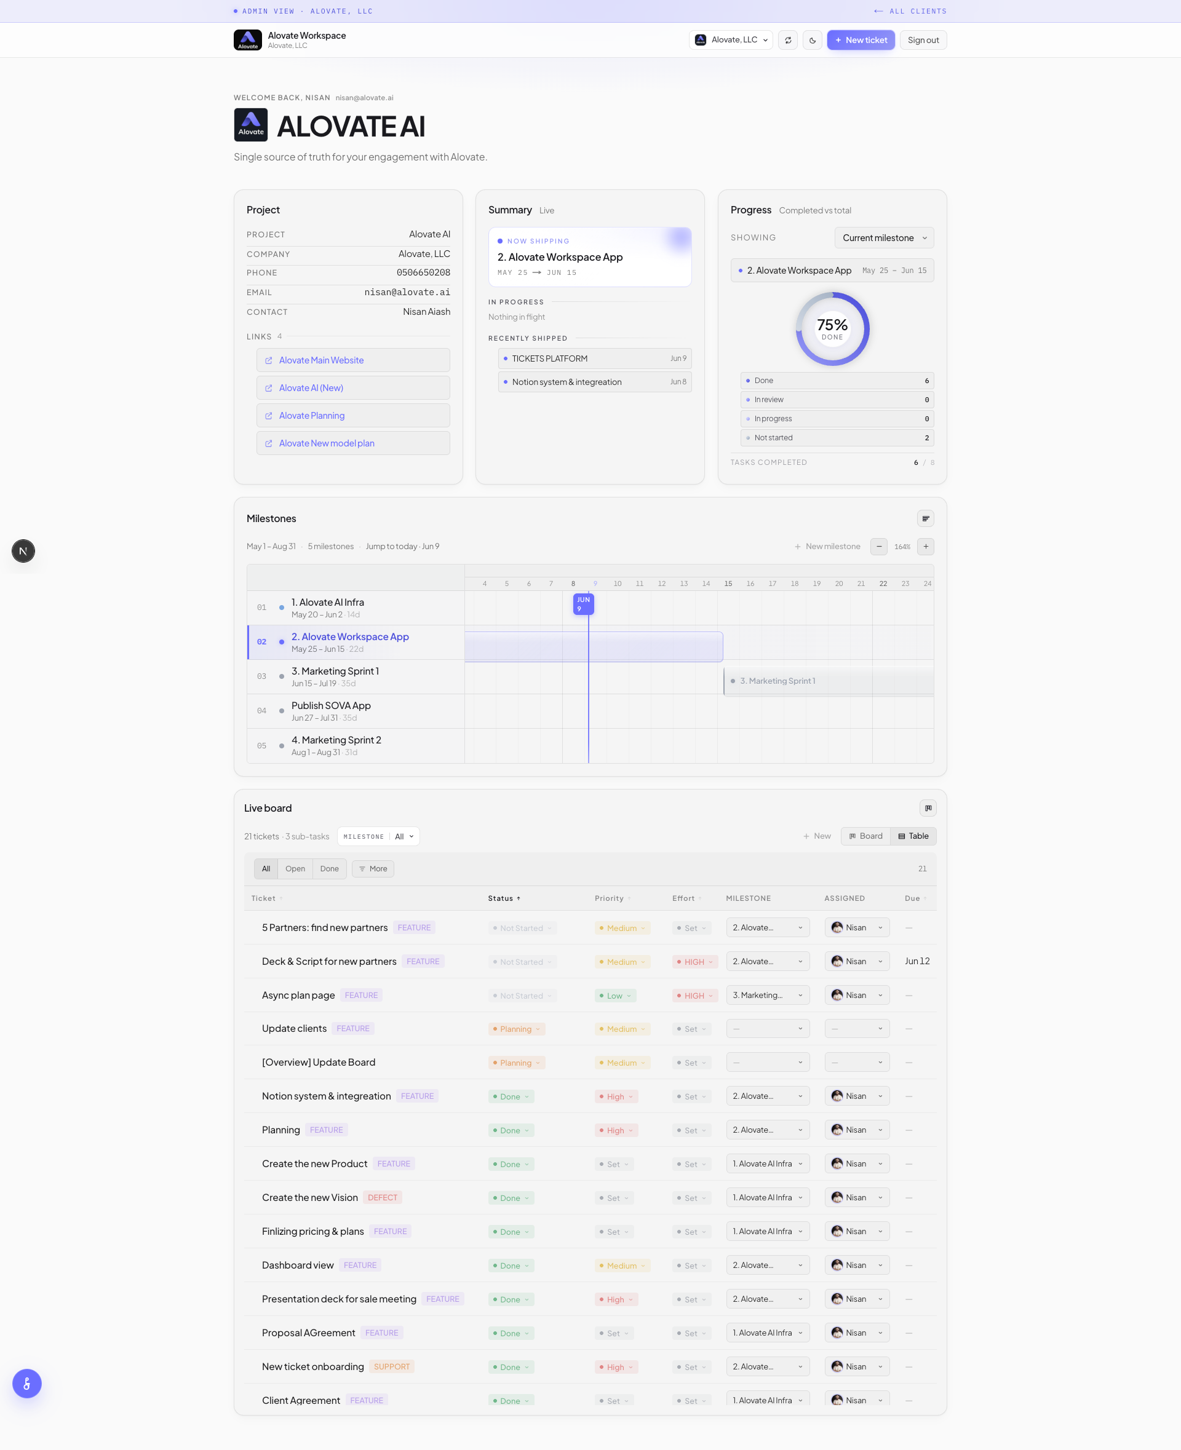This screenshot has height=1450, width=1181.
Task: Click Milestones panel view icon
Action: 925,518
